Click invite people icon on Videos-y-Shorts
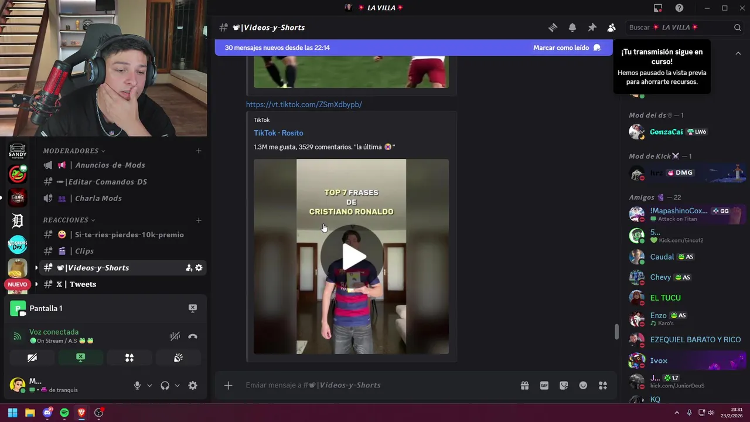 pyautogui.click(x=189, y=268)
